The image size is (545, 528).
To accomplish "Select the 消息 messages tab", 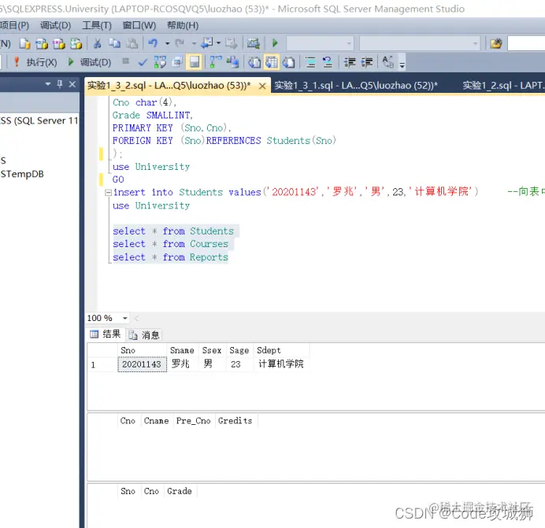I will [x=144, y=335].
